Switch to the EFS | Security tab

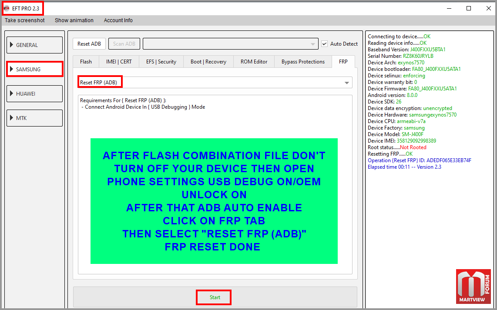pos(161,62)
